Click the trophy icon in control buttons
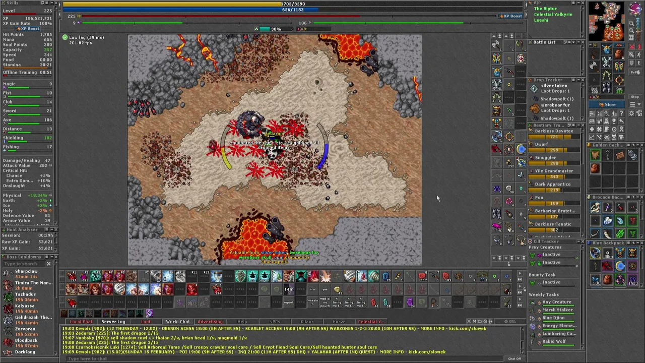Image resolution: width=645 pixels, height=363 pixels. (614, 121)
